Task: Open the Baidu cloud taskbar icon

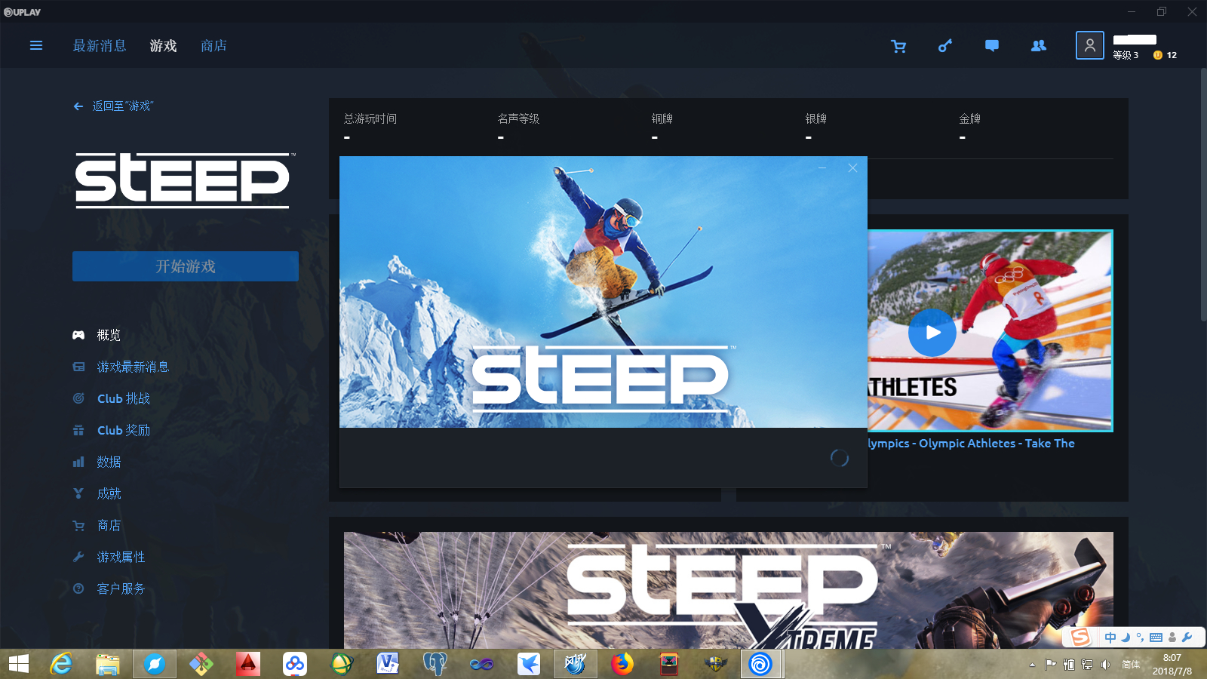Action: point(295,664)
